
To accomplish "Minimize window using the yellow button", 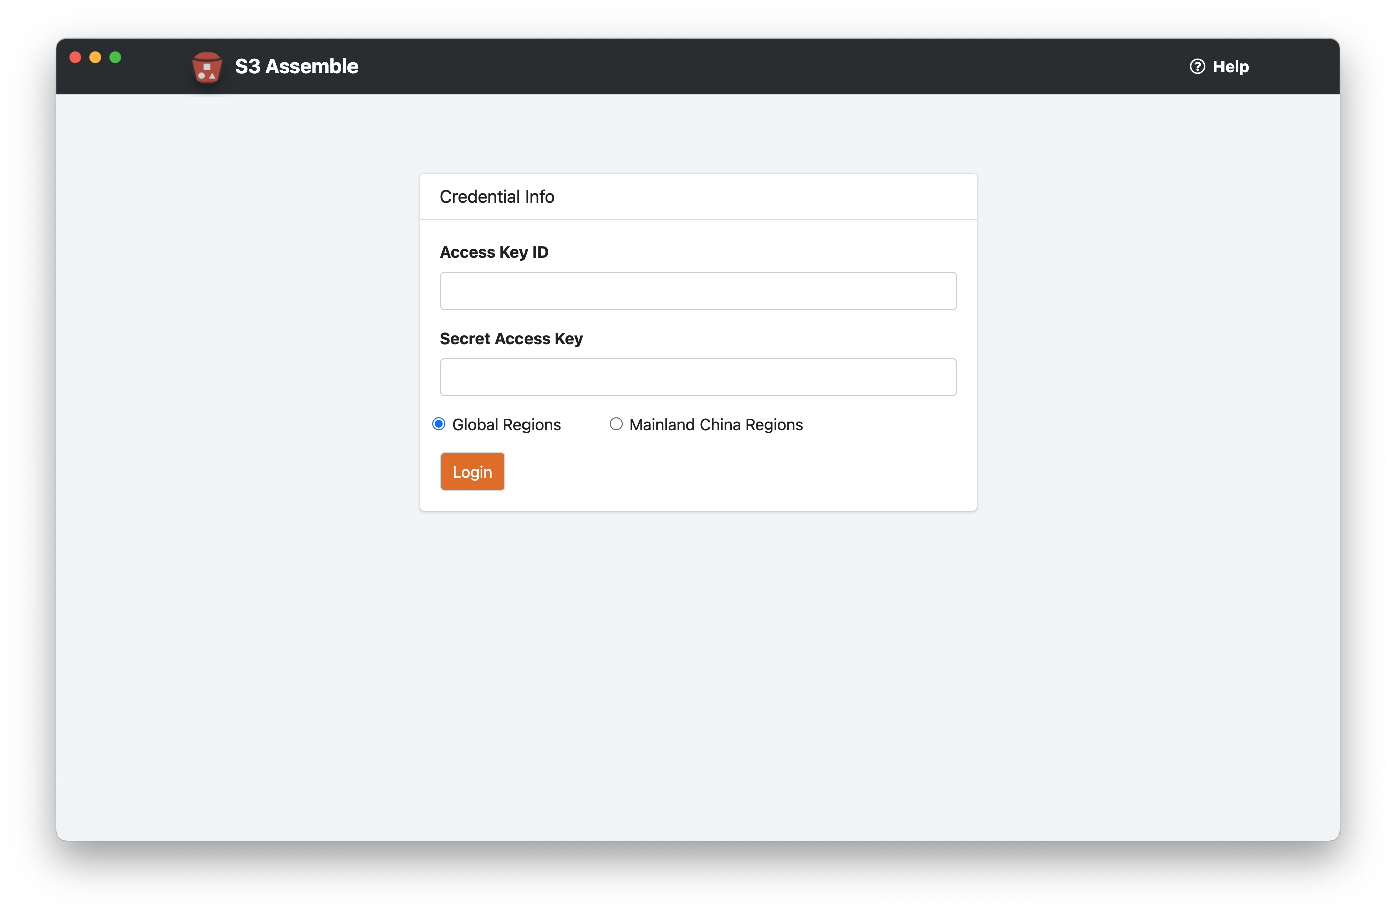I will (95, 57).
